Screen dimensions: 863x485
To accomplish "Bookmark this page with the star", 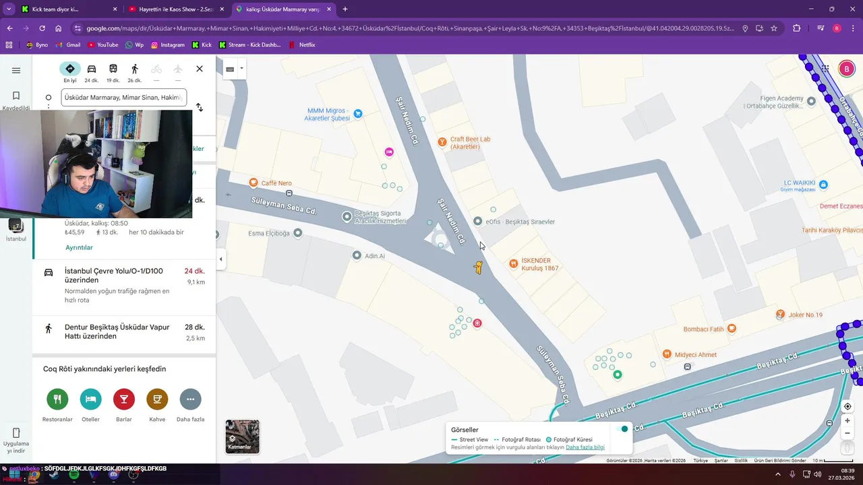I will pyautogui.click(x=774, y=28).
